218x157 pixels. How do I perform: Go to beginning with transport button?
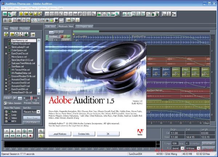coord(7,136)
